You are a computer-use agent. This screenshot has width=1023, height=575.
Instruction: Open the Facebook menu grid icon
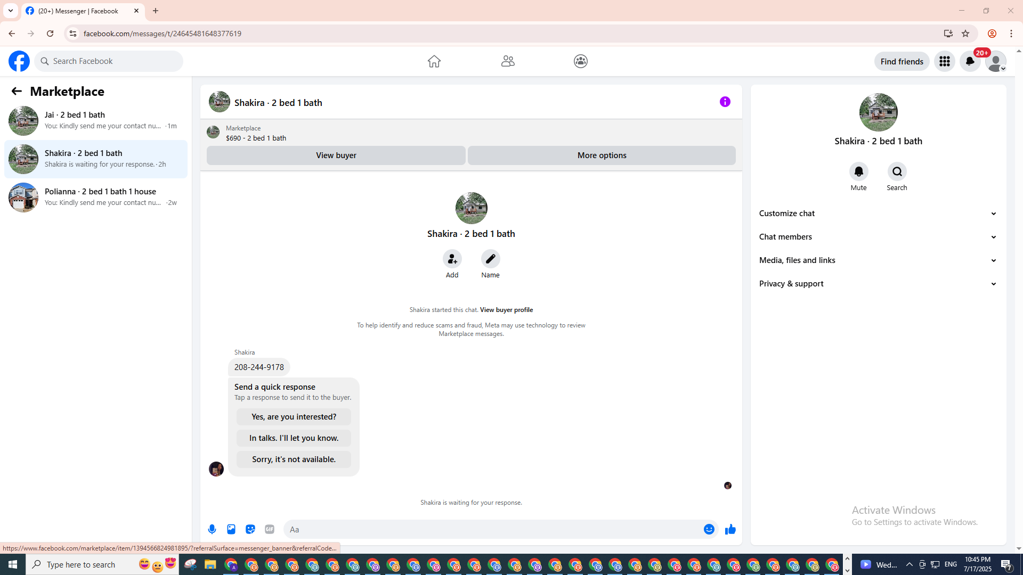tap(945, 61)
